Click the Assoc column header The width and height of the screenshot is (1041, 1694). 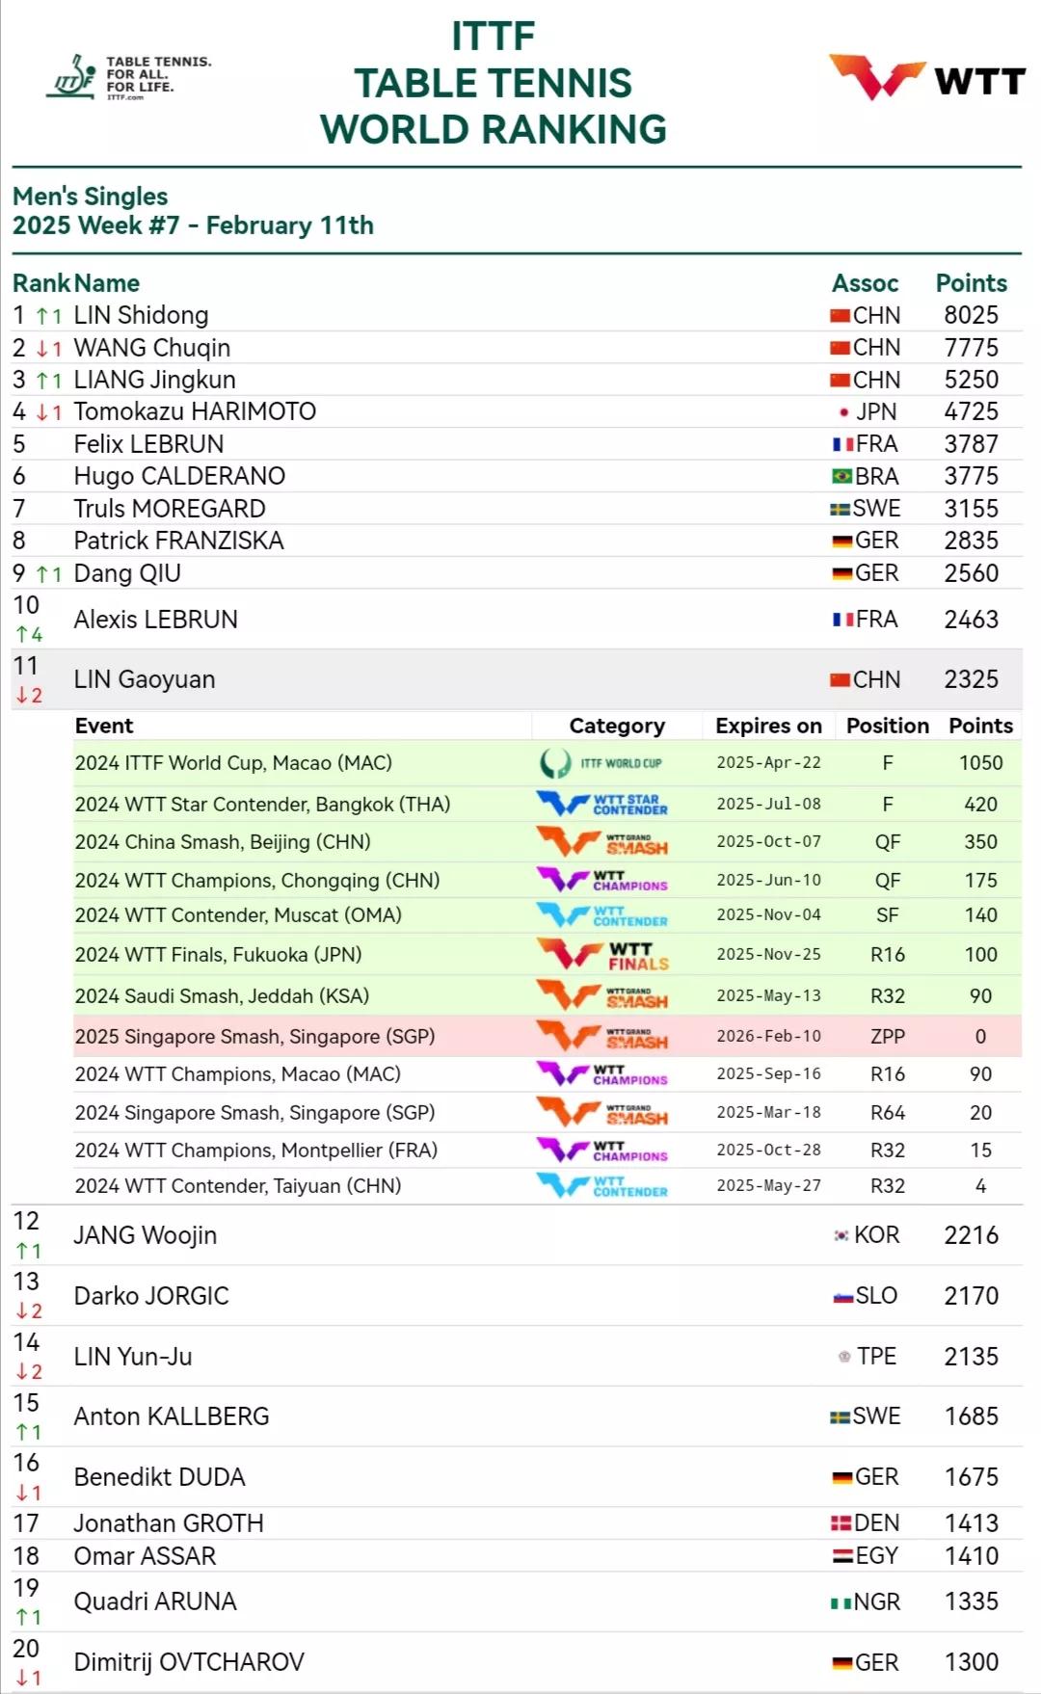[x=865, y=283]
